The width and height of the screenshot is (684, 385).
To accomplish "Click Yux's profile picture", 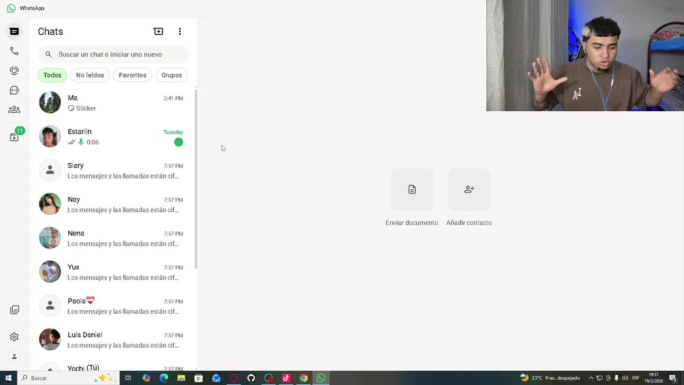I will (50, 272).
